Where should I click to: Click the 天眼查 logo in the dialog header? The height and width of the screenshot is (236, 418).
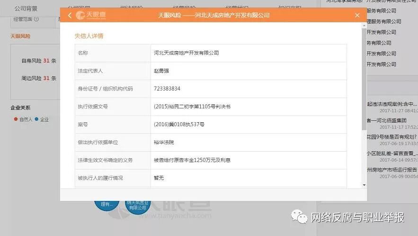tap(91, 15)
